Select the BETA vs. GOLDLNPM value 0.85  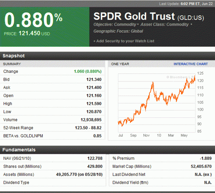coord(97,136)
